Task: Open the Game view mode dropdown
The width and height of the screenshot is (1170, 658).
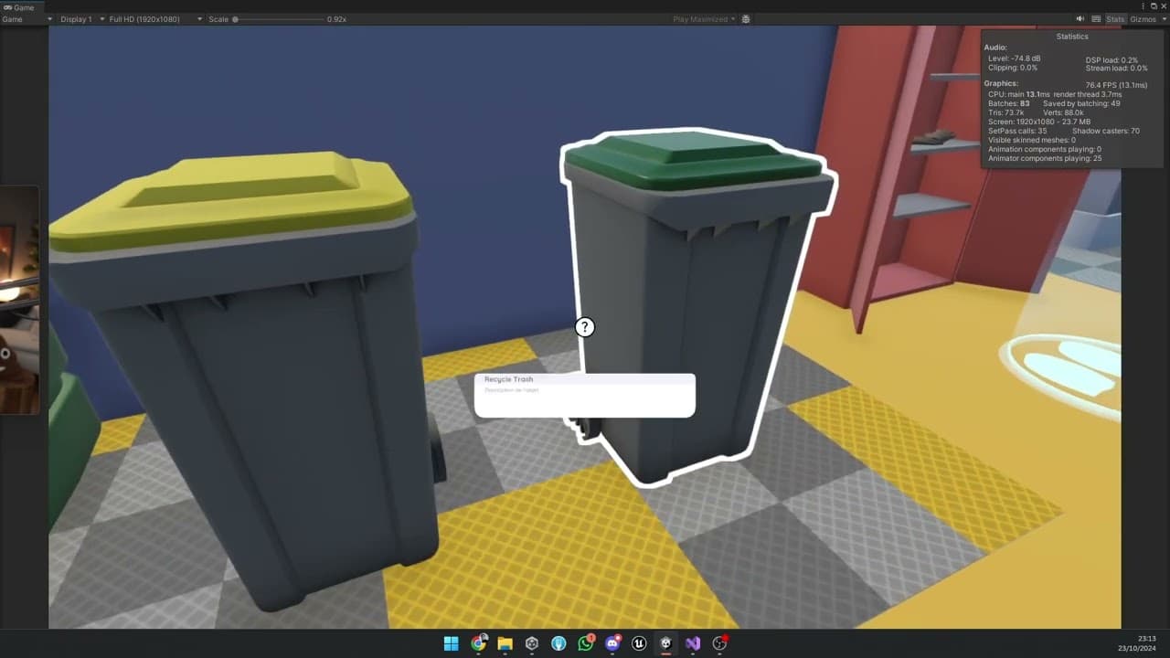Action: 26,19
